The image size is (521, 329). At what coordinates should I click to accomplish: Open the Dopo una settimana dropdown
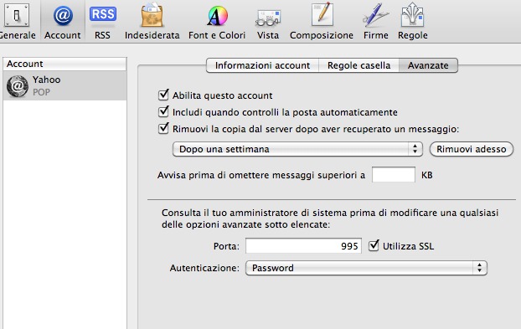pyautogui.click(x=297, y=149)
